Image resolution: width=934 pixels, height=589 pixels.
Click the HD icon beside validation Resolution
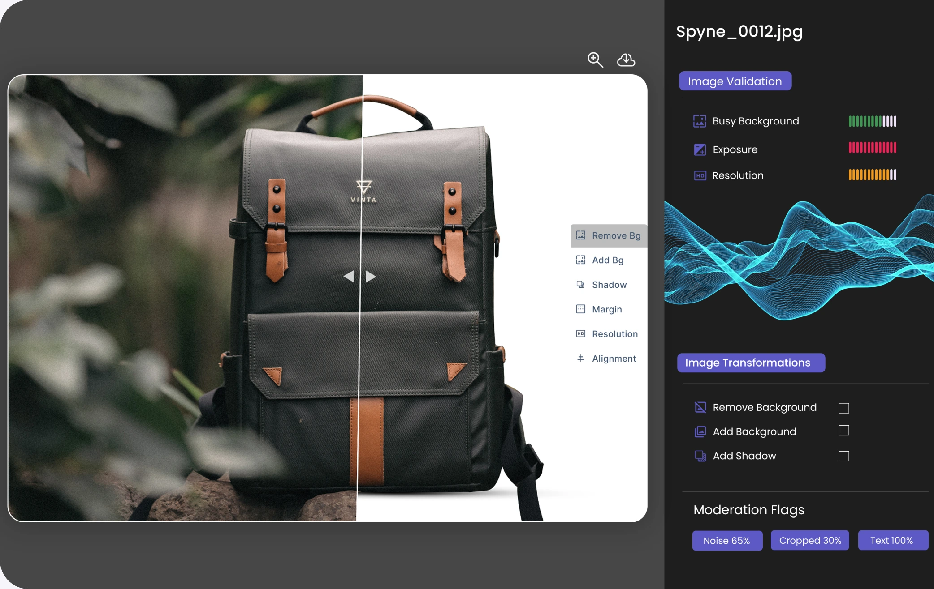pos(700,175)
